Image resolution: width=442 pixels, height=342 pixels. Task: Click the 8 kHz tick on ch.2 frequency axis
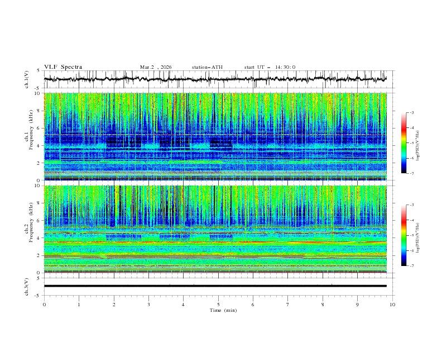40,203
